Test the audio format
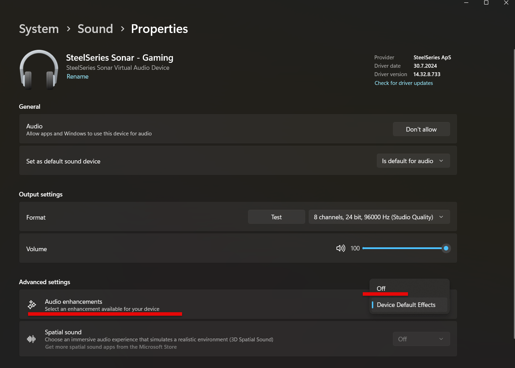Screen dimensions: 515x368 (276, 217)
